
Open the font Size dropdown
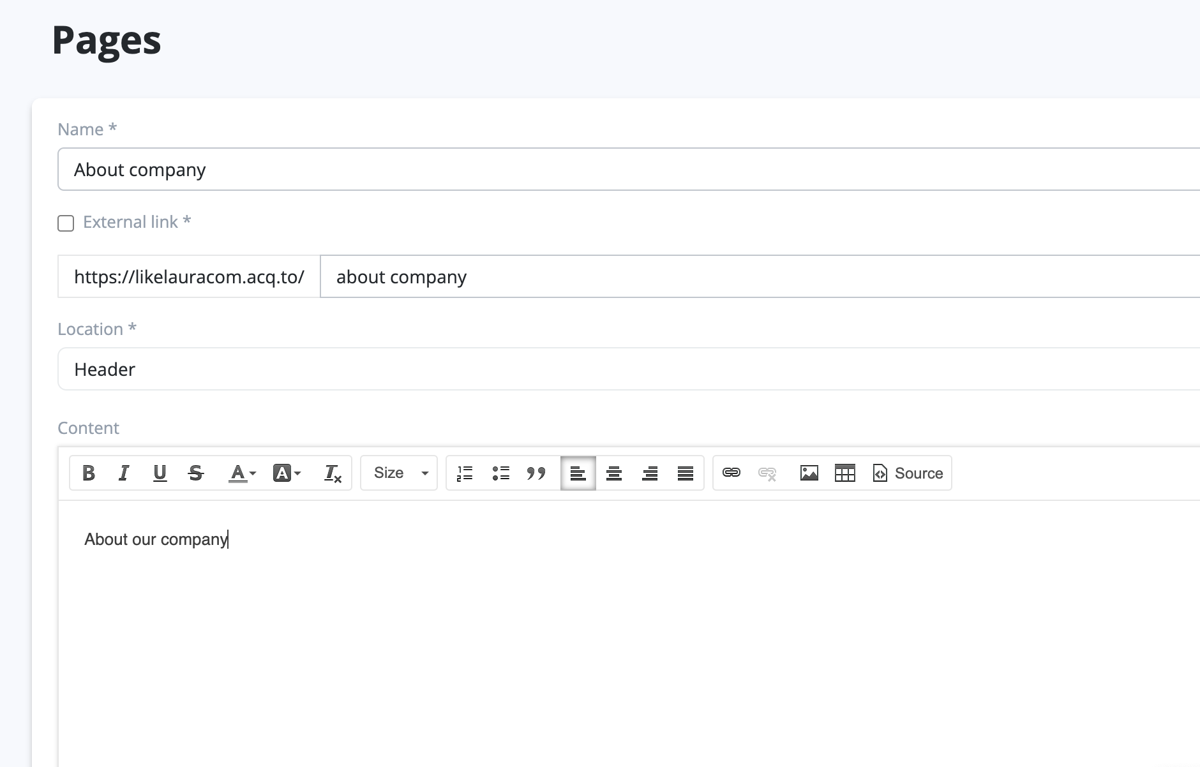pos(399,473)
